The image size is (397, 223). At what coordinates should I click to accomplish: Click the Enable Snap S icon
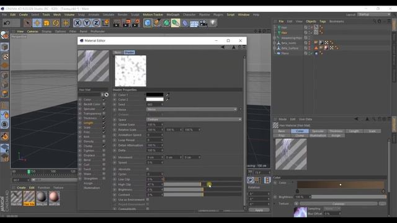[x=5, y=124]
